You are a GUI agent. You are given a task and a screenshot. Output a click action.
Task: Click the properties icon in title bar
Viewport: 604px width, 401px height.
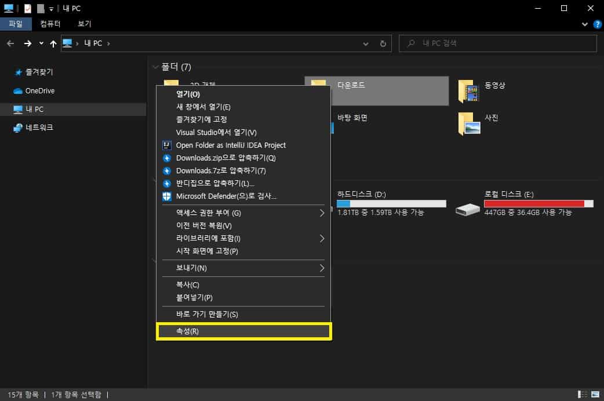point(27,9)
